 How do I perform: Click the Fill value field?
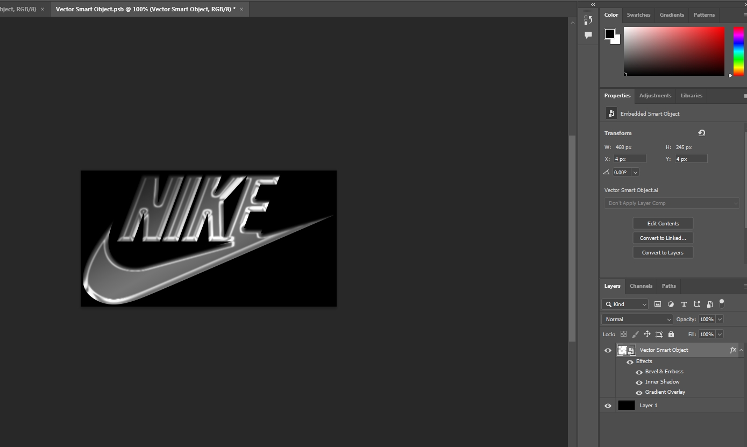pyautogui.click(x=707, y=335)
